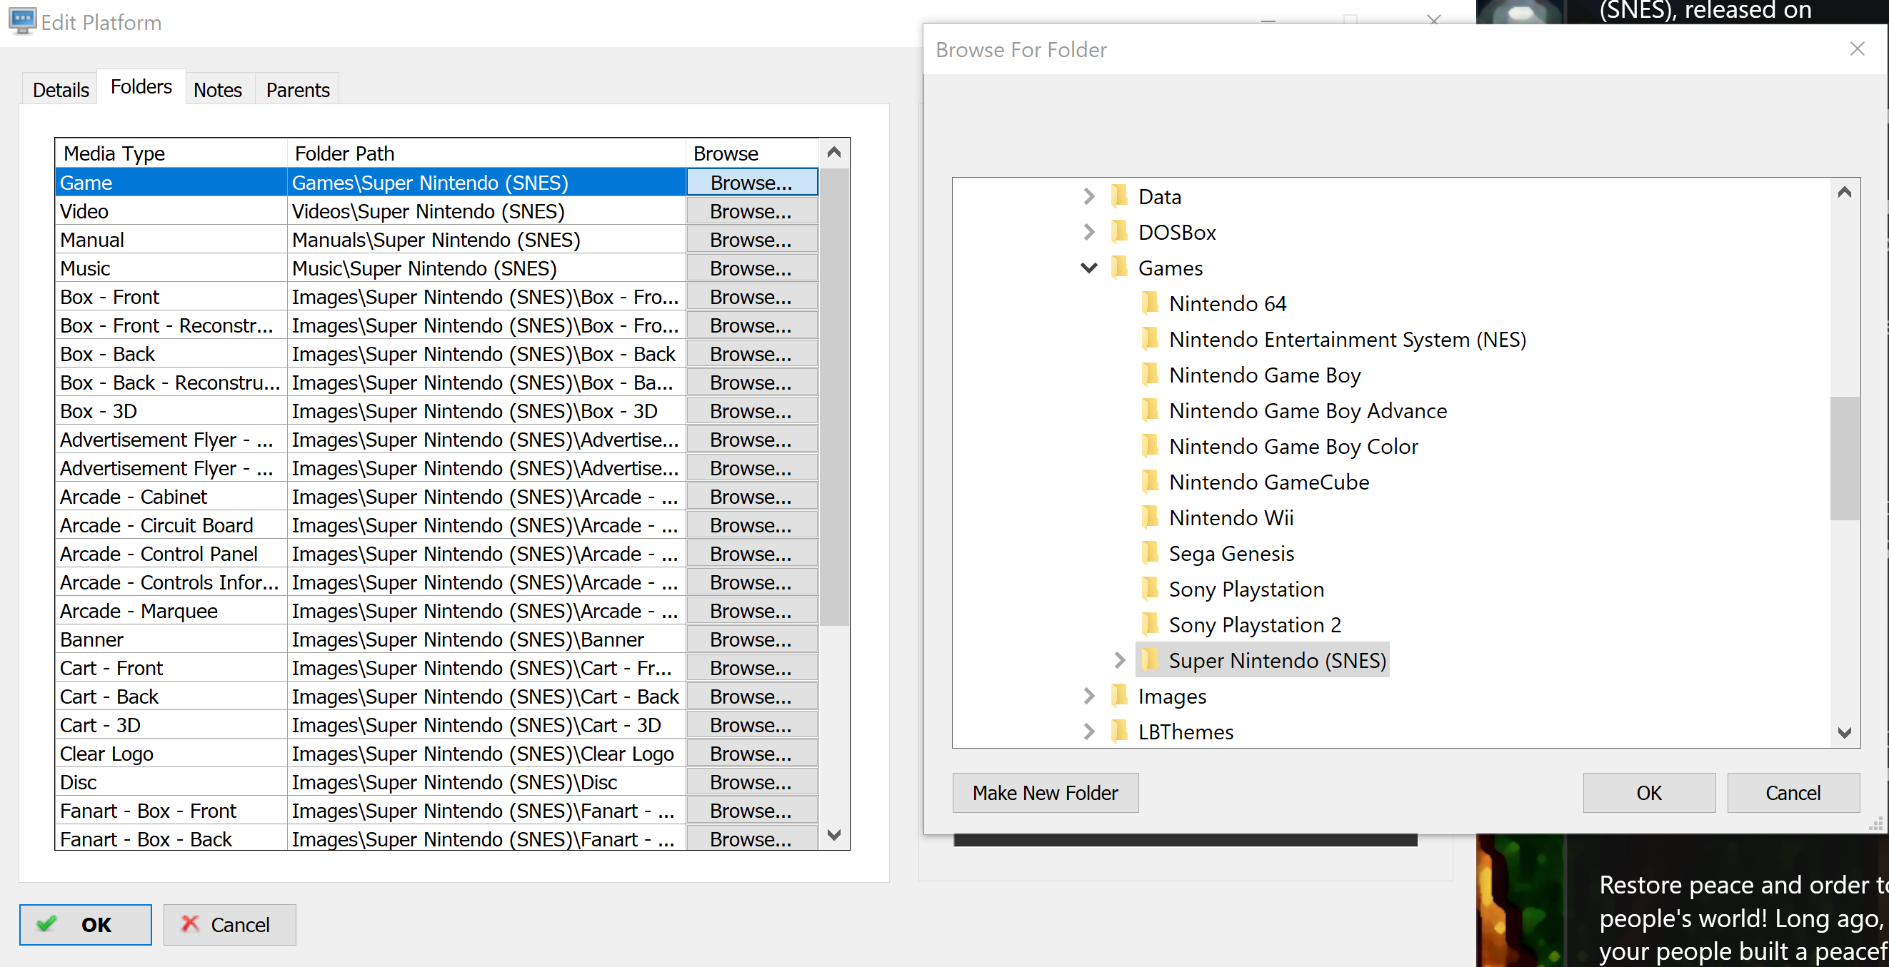Select the Sony Playstation 2 folder
Screen dimensions: 1889x967
click(x=1255, y=625)
